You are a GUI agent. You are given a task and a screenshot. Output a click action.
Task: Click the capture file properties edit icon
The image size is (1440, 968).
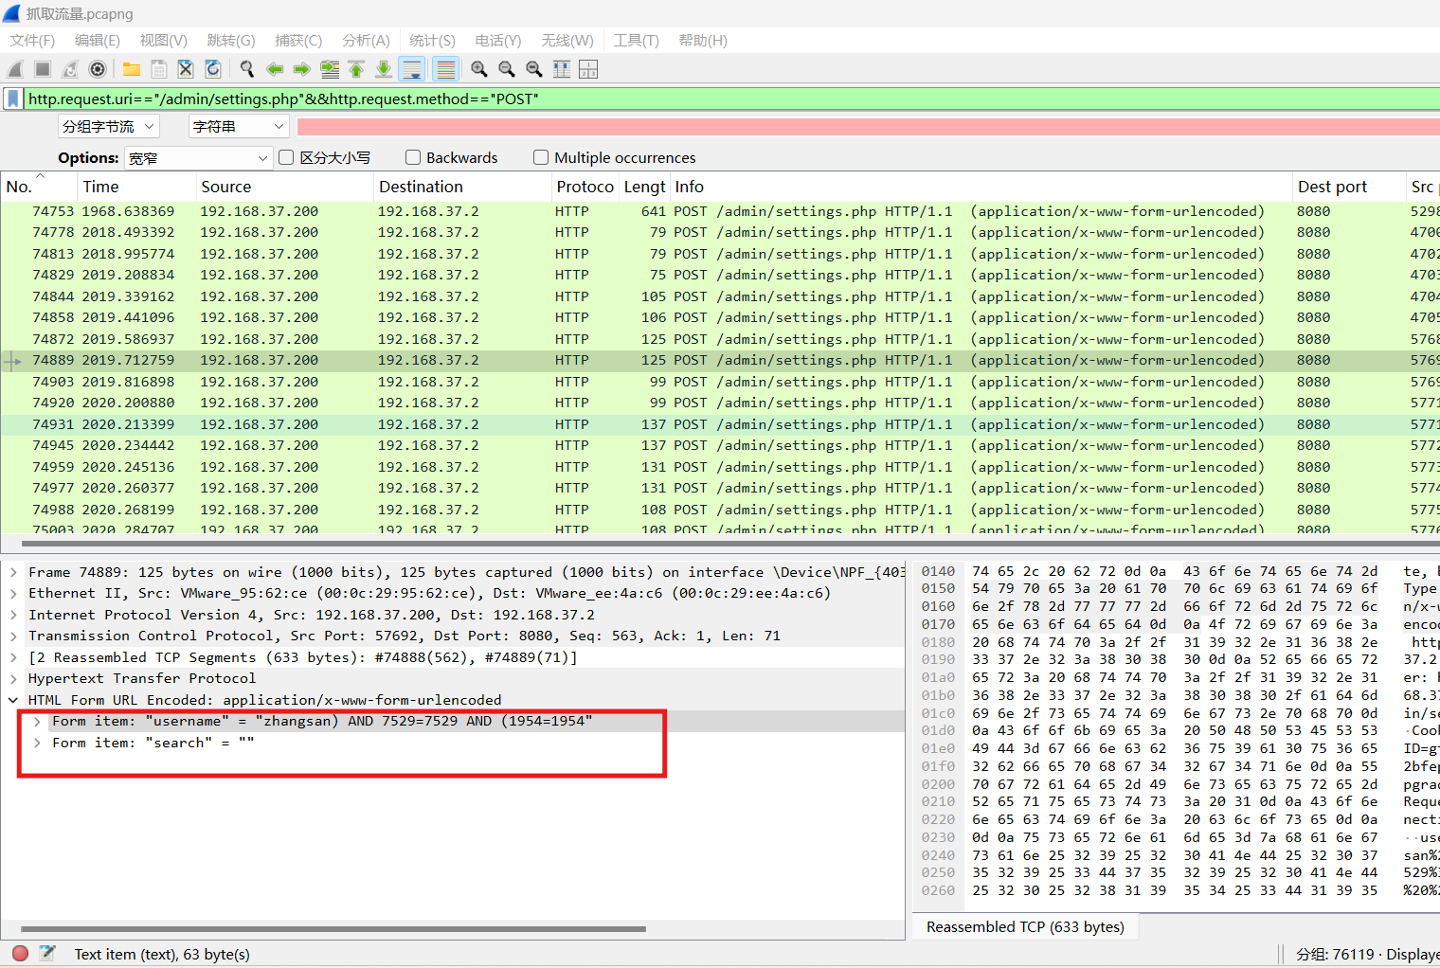47,954
